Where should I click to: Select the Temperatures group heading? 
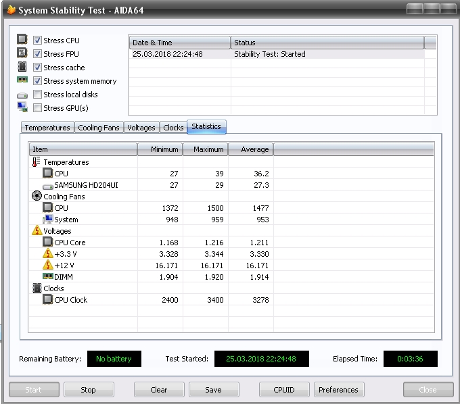coord(66,162)
